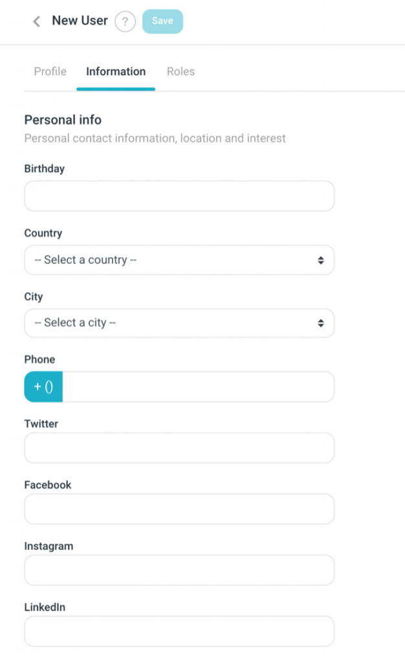Switch to the Profile tab
Viewport: 405px width, 663px height.
tap(50, 71)
